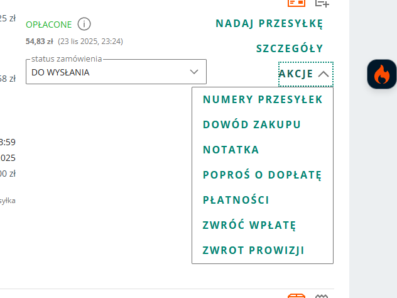The width and height of the screenshot is (397, 298).
Task: Click the gray add-to-list icon at top
Action: [322, 3]
